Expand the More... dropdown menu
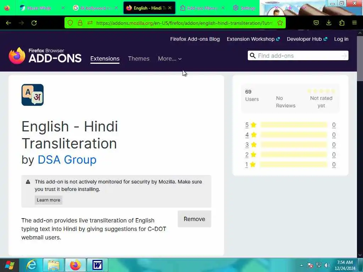Screen dimensions: 363x272 (170, 58)
